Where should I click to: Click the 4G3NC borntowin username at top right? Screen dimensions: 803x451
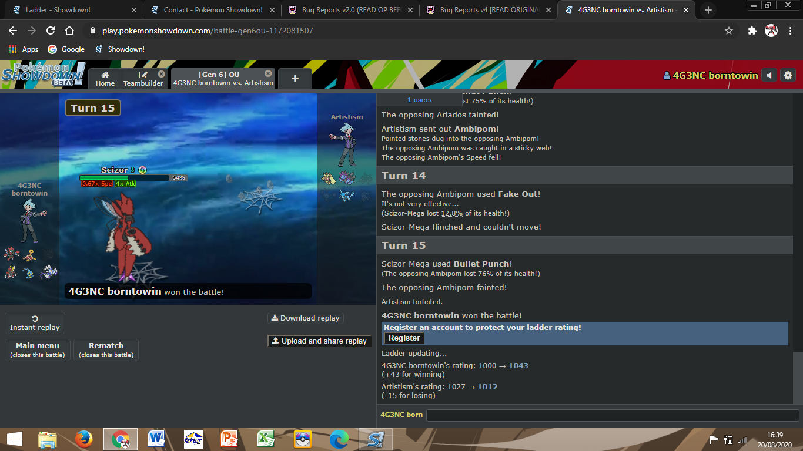click(x=711, y=75)
